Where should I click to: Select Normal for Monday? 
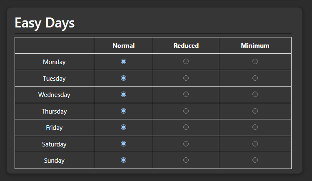pyautogui.click(x=123, y=62)
